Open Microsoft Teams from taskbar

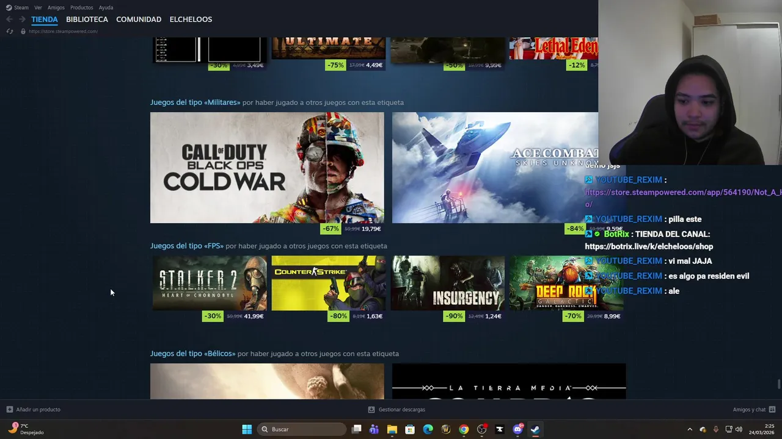pos(374,429)
